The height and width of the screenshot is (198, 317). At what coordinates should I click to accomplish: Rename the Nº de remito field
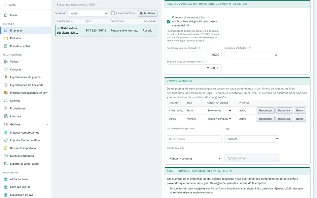pyautogui.click(x=265, y=111)
